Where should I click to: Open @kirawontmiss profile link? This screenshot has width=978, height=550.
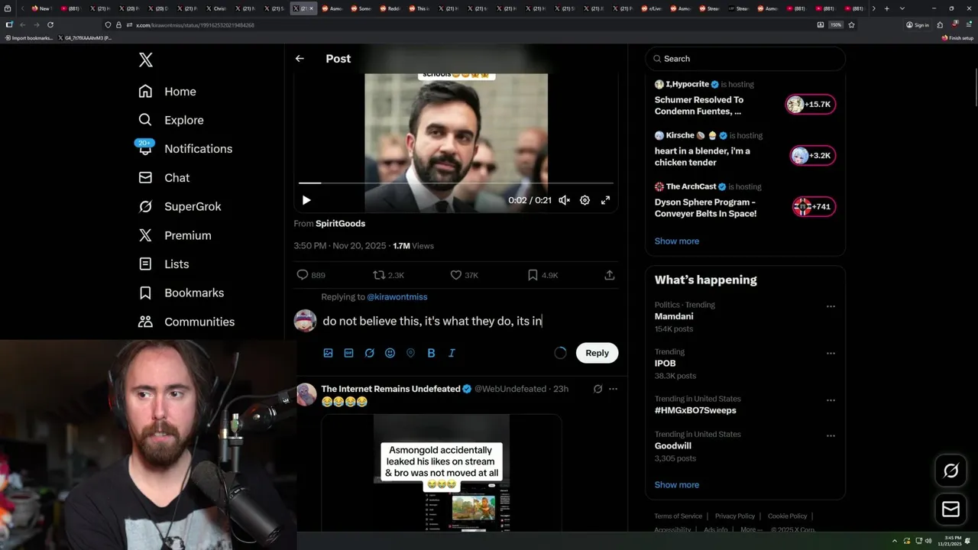tap(397, 296)
